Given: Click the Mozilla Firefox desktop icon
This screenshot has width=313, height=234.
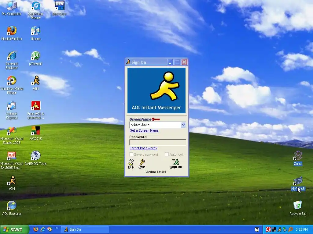Looking at the screenshot, I should coord(12,33).
